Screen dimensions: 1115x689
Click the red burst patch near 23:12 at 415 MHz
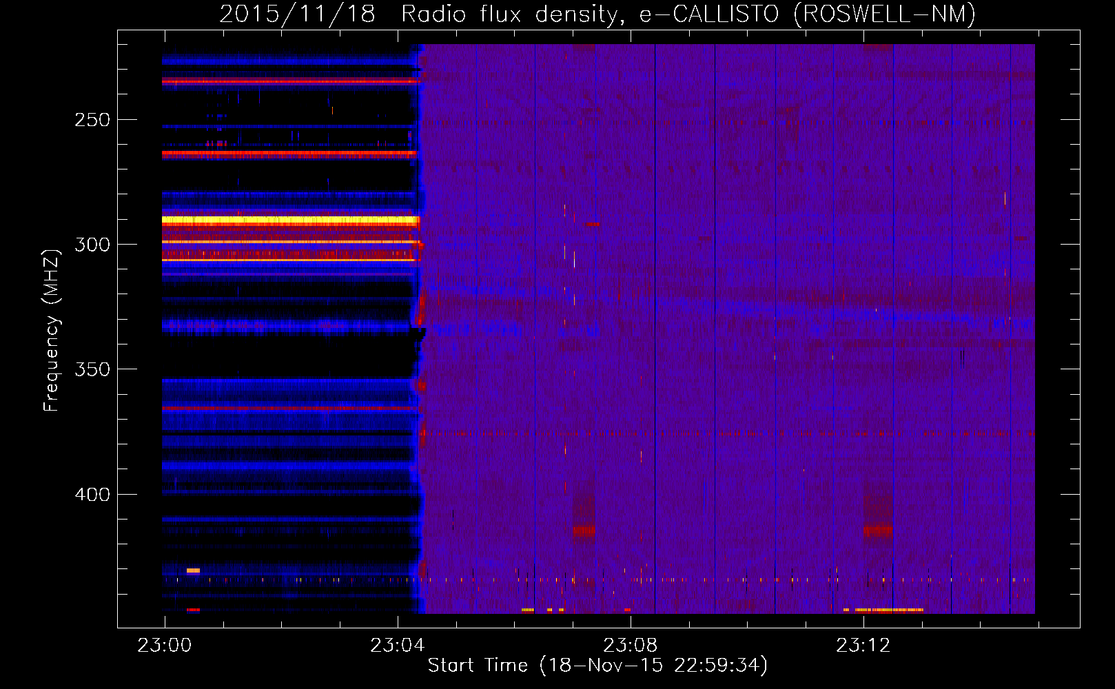click(x=878, y=530)
